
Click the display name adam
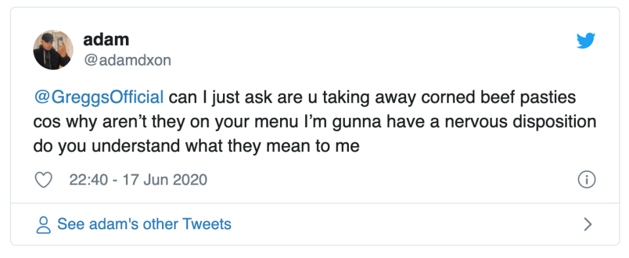(106, 39)
